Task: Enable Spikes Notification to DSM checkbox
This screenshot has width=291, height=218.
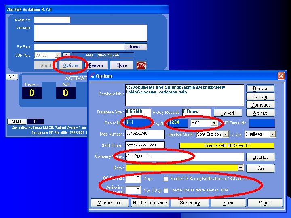Action: (166, 191)
